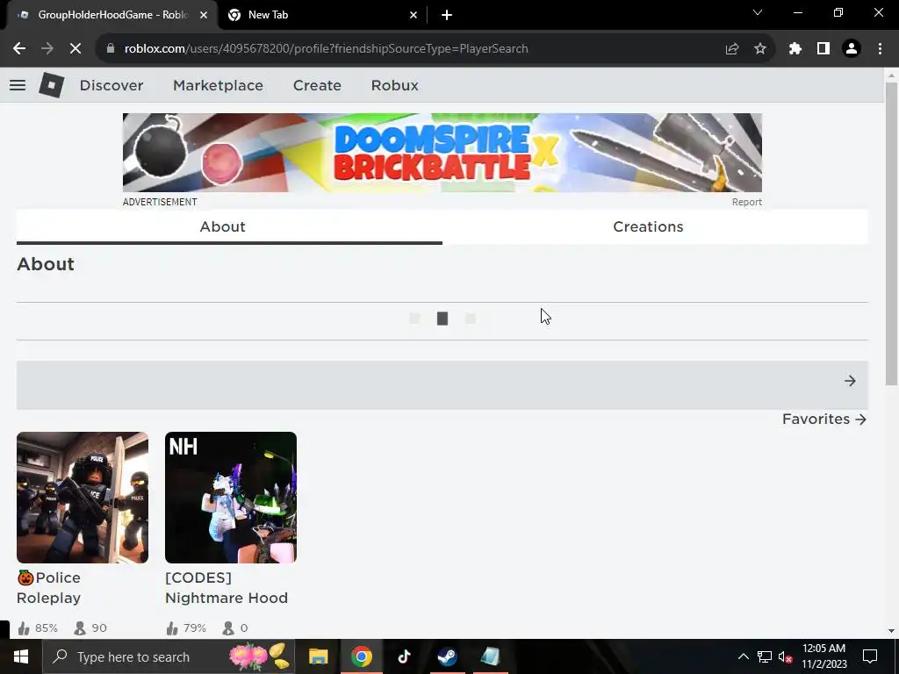Close the New Tab tab
The width and height of the screenshot is (899, 674).
414,15
